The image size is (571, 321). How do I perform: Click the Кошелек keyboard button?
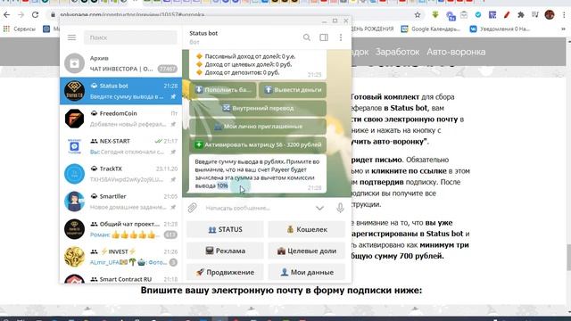[307, 230]
